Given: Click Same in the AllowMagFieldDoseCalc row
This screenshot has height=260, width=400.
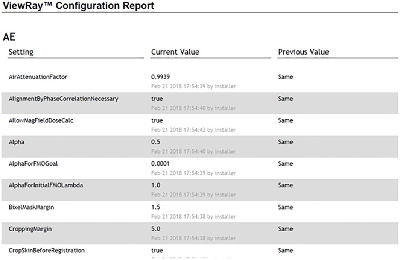Looking at the screenshot, I should tap(286, 120).
